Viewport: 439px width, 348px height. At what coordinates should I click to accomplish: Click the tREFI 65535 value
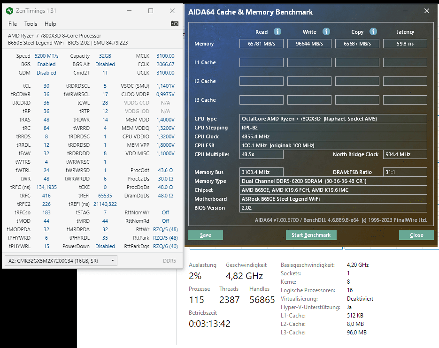[x=105, y=196]
